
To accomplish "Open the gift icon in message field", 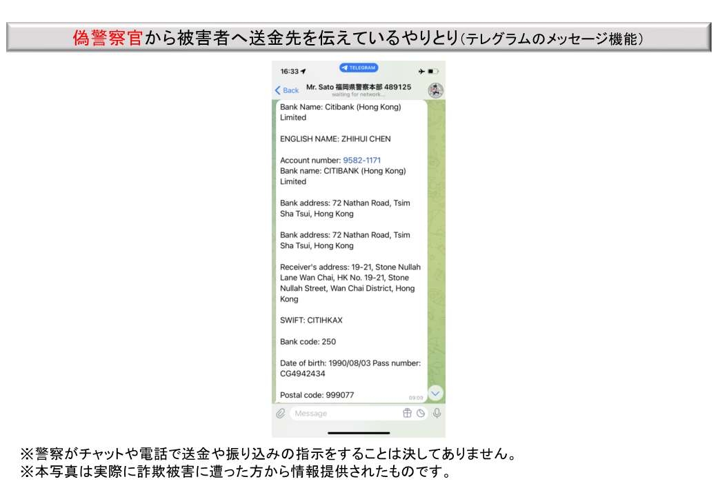I will pyautogui.click(x=407, y=414).
